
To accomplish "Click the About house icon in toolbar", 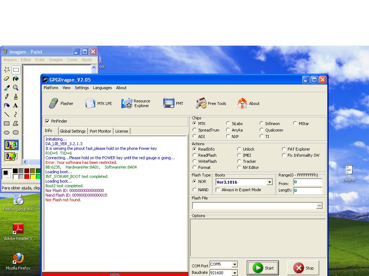I will [x=242, y=103].
